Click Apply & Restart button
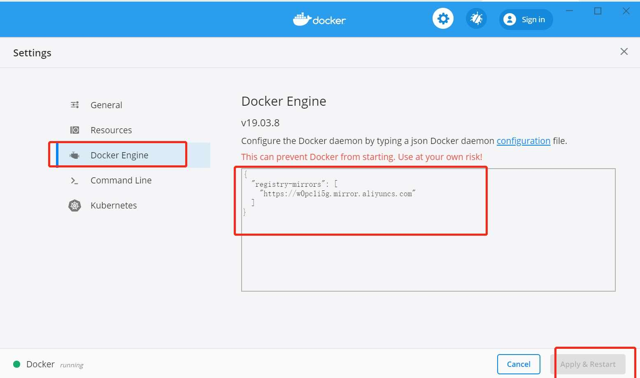The height and width of the screenshot is (378, 640). pos(588,364)
